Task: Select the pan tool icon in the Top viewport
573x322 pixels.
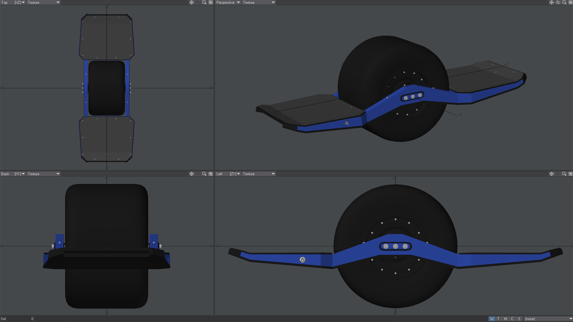Action: pos(192,2)
